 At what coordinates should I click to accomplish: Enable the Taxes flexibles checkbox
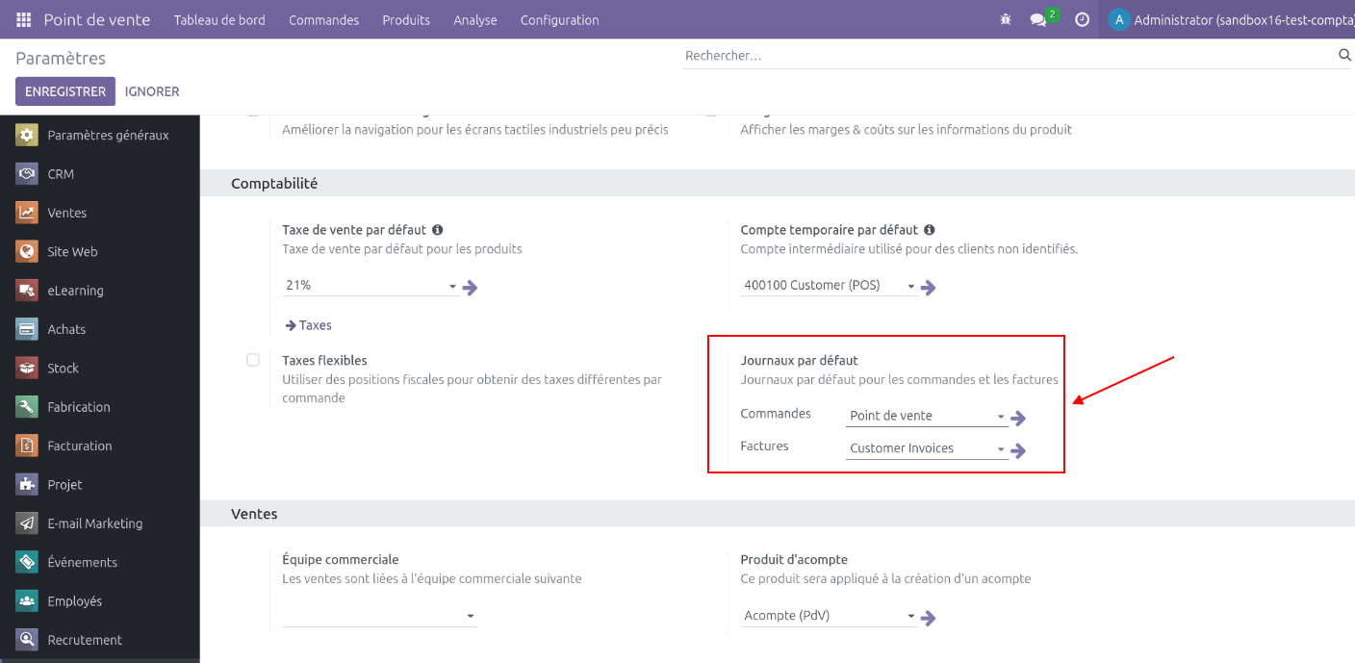click(253, 360)
